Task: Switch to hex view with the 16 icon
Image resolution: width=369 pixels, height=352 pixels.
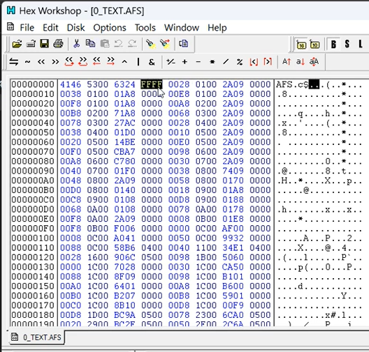Action: pos(301,44)
